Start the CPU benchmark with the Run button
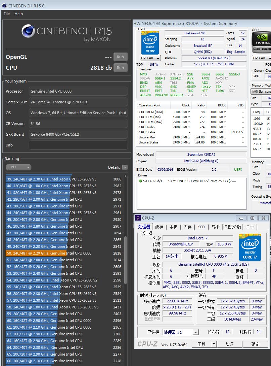Image resolution: width=271 pixels, height=366 pixels. 120,67
